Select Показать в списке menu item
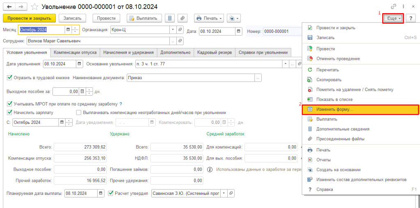Viewport: 420px width, 208px height. tap(360, 99)
